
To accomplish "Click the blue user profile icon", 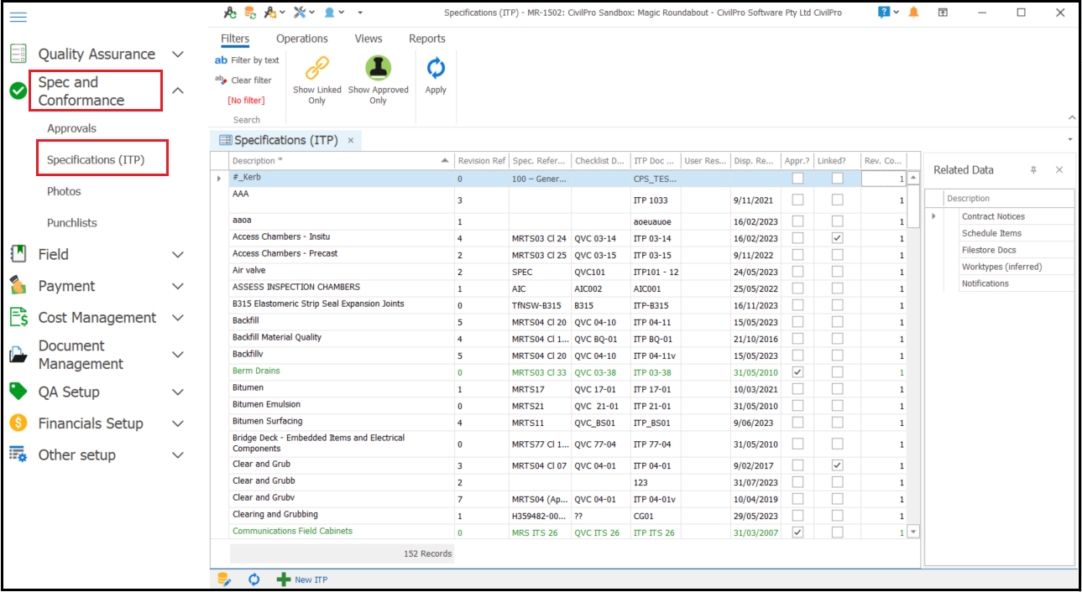I will click(x=330, y=13).
